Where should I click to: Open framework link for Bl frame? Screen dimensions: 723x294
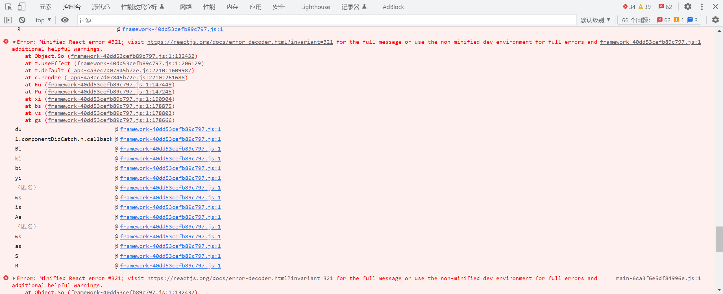170,149
